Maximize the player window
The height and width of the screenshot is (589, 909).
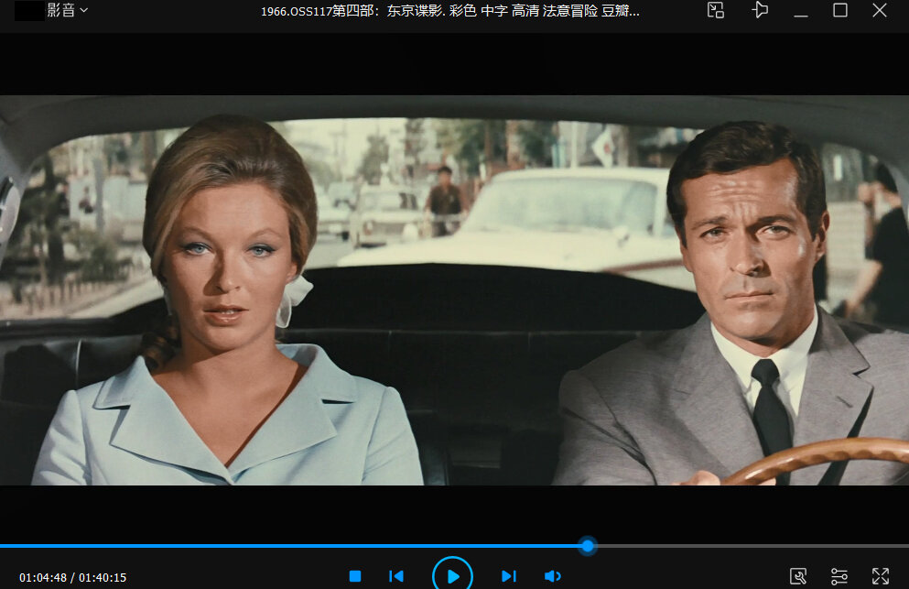coord(840,10)
